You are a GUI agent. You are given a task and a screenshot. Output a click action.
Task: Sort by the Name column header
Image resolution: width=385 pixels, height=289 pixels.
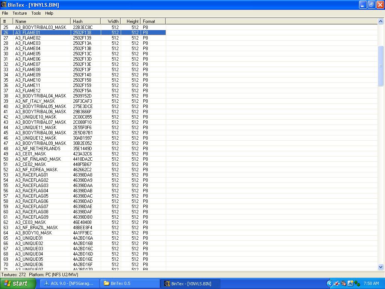(x=42, y=21)
